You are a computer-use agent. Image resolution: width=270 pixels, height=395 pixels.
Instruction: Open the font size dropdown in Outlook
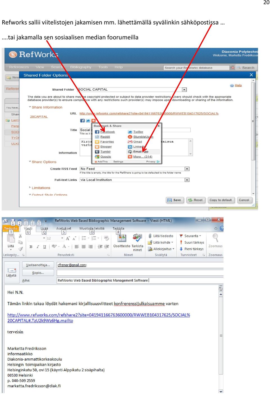[62, 238]
